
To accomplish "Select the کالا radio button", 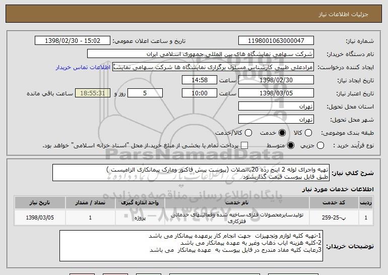I will (x=308, y=133).
